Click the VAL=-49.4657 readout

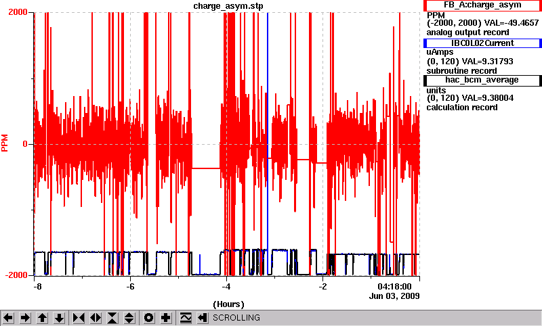(512, 23)
